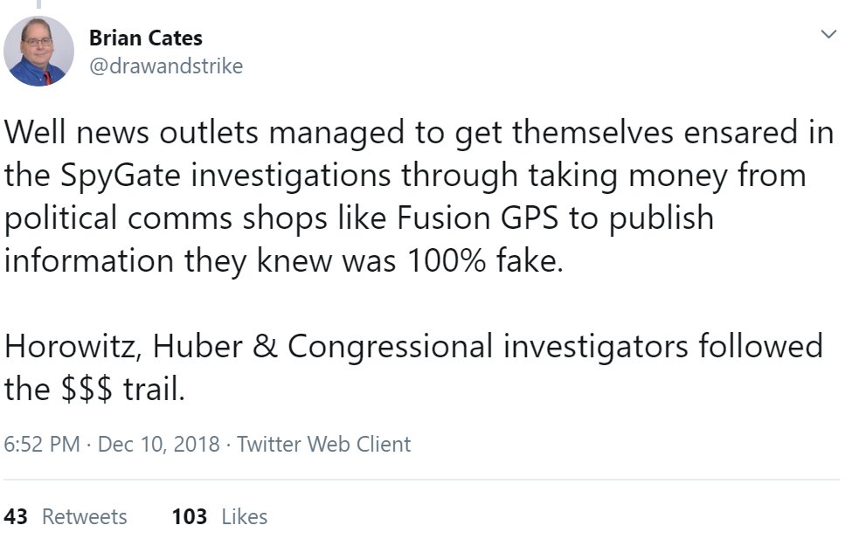The width and height of the screenshot is (852, 546).
Task: Click the @drawandstrike handle
Action: pos(166,66)
